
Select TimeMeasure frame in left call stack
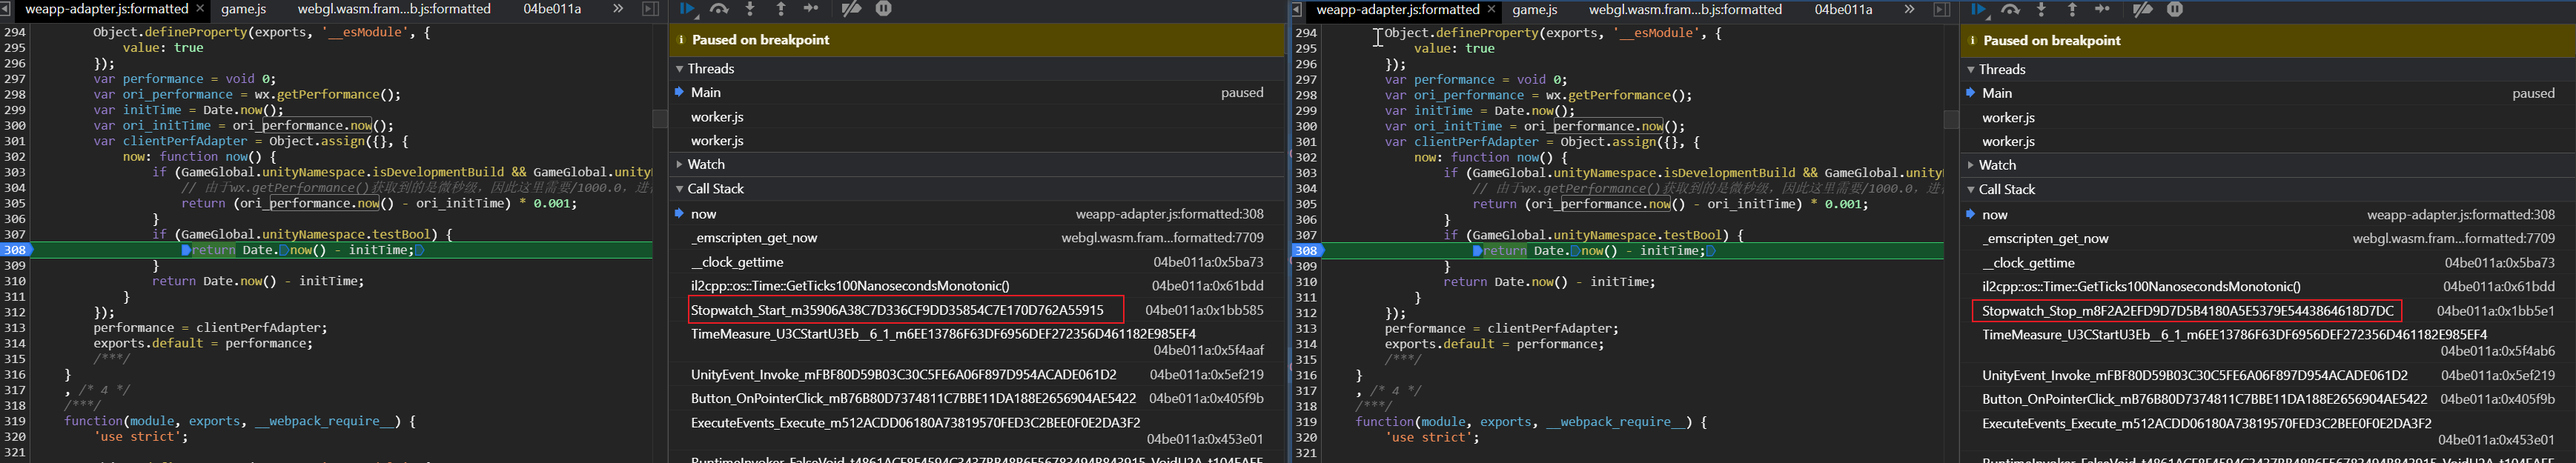pyautogui.click(x=976, y=342)
